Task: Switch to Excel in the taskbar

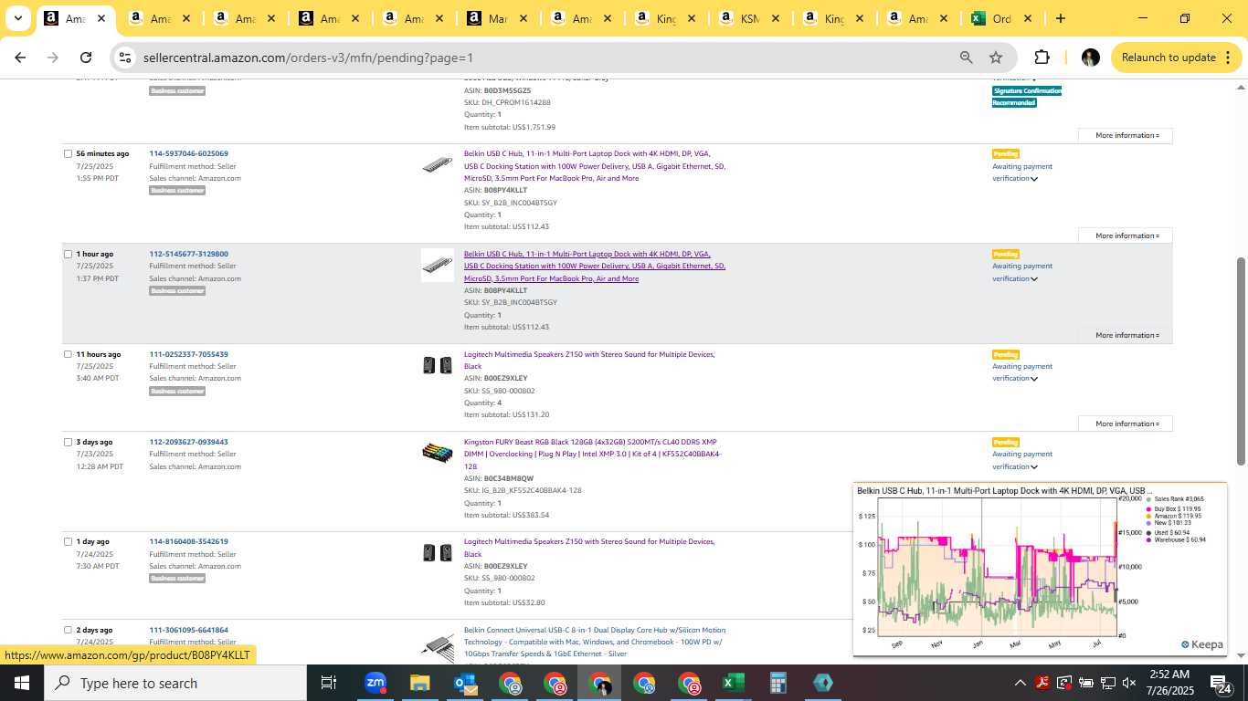Action: (x=733, y=683)
